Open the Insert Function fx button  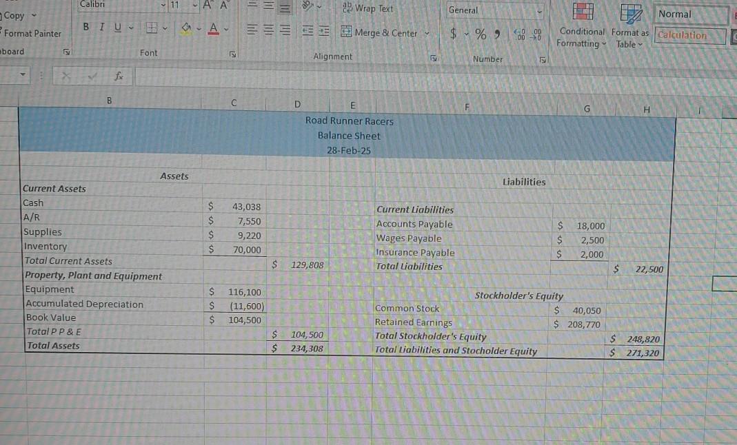[x=119, y=76]
